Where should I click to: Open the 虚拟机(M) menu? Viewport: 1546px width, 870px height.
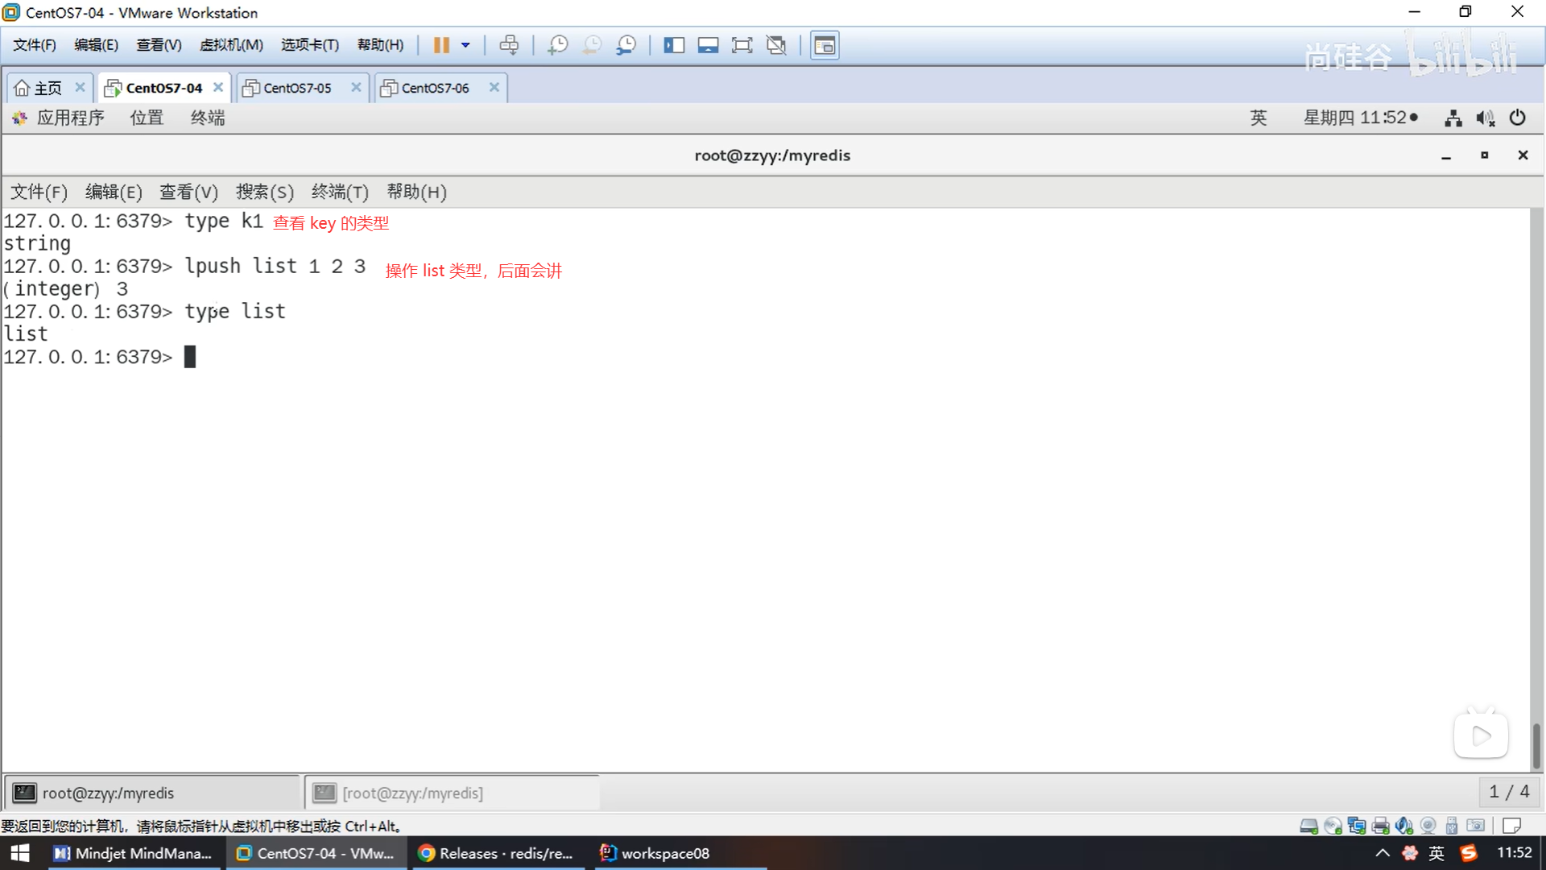[231, 45]
